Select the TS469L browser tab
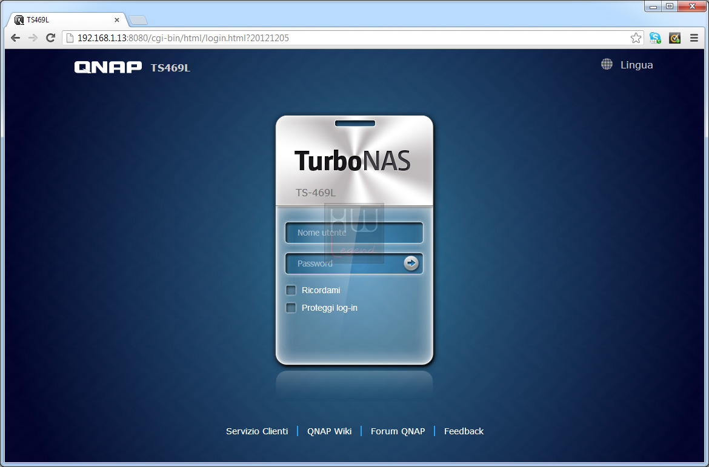The image size is (709, 467). 67,20
